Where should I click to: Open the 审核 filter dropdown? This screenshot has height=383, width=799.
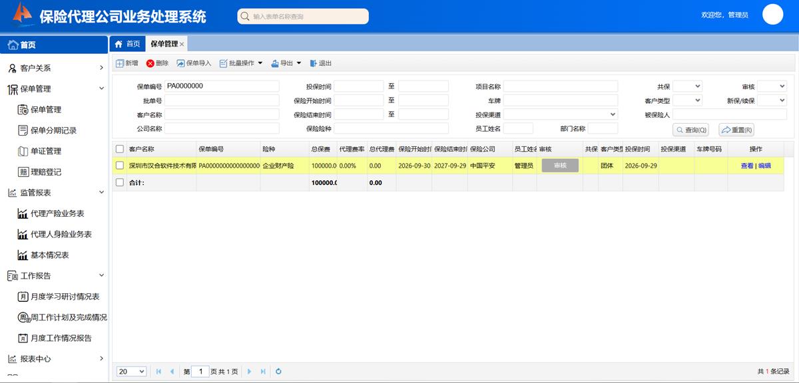tap(772, 86)
